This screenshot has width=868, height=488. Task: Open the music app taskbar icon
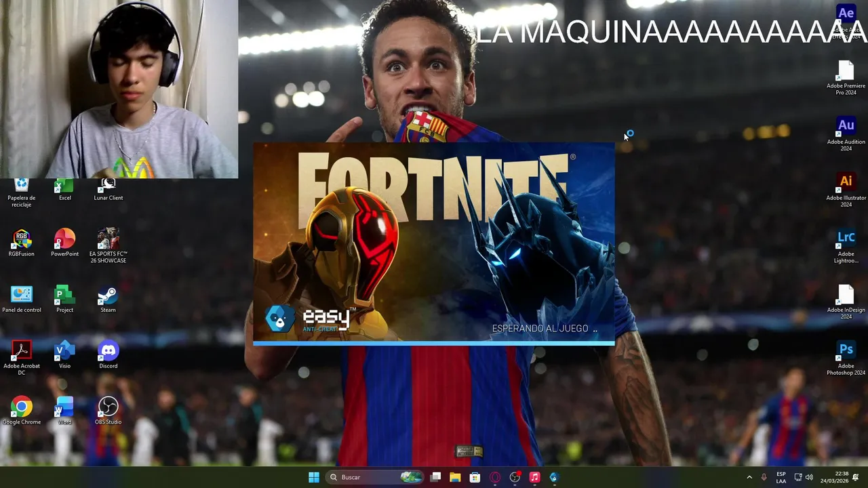[x=534, y=477]
